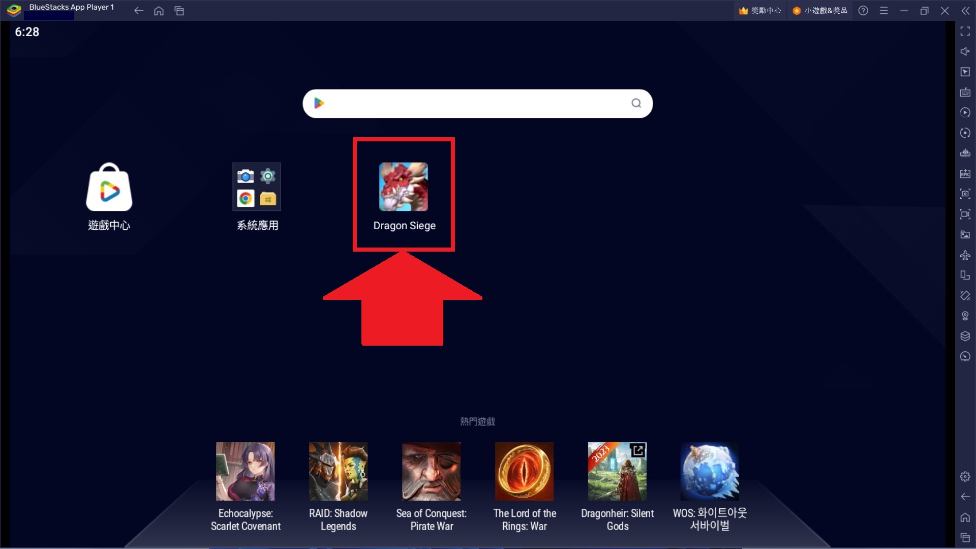Open settings gear in the sidebar
The image size is (976, 549).
point(965,476)
